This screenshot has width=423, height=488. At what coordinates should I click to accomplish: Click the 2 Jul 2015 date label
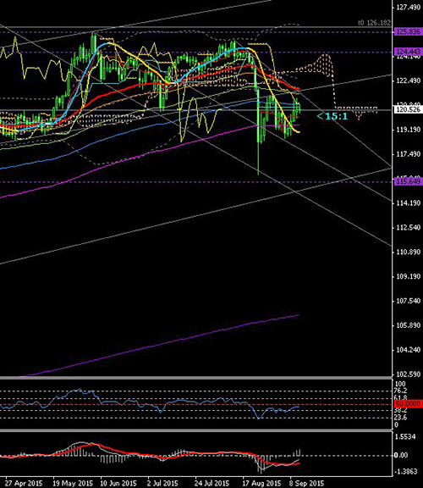(162, 483)
